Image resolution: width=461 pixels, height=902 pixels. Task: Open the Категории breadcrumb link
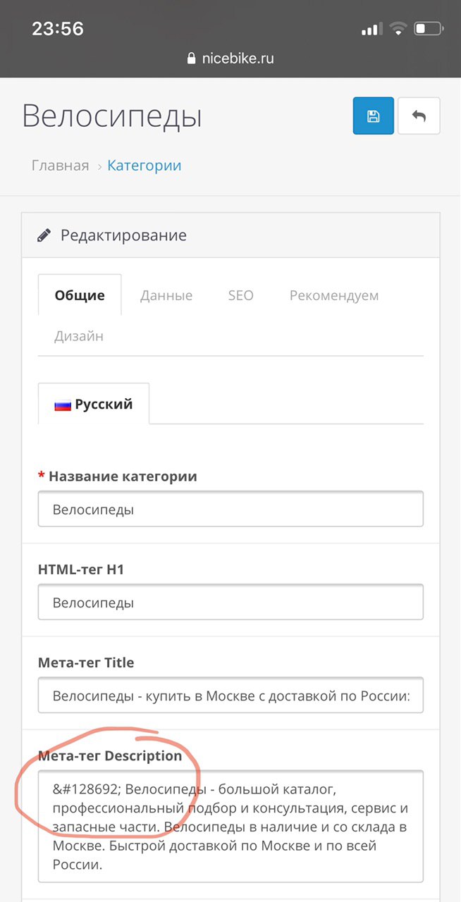coord(145,166)
